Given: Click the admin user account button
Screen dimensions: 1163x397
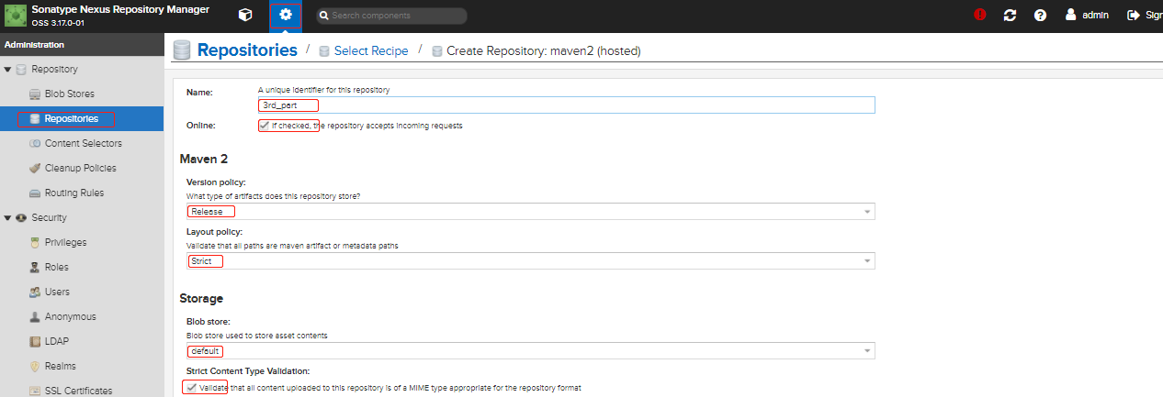Looking at the screenshot, I should pos(1087,16).
